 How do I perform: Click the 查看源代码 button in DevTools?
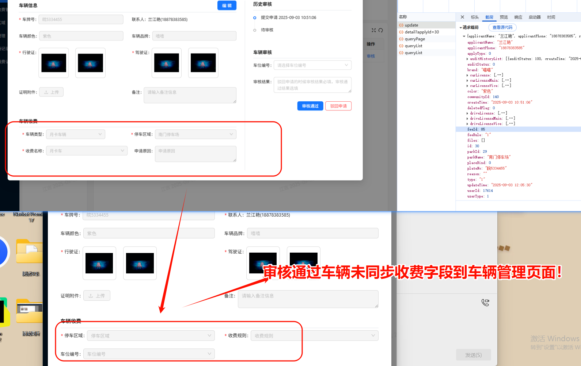point(502,27)
